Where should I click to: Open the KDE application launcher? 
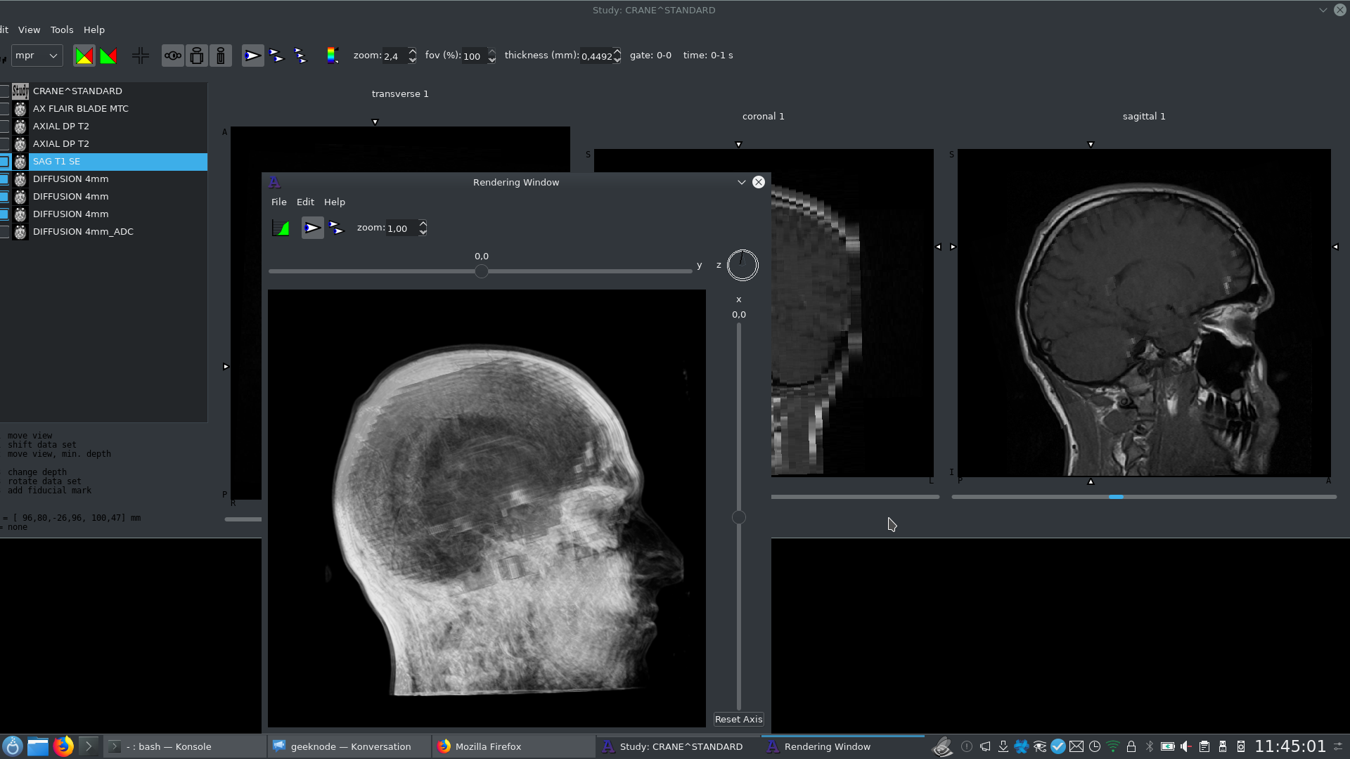click(x=13, y=746)
